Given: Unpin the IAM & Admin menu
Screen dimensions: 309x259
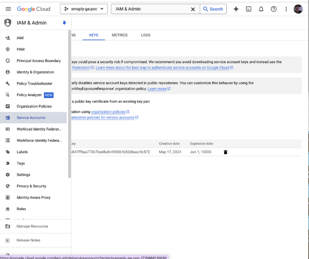Looking at the screenshot, I should pos(64,23).
